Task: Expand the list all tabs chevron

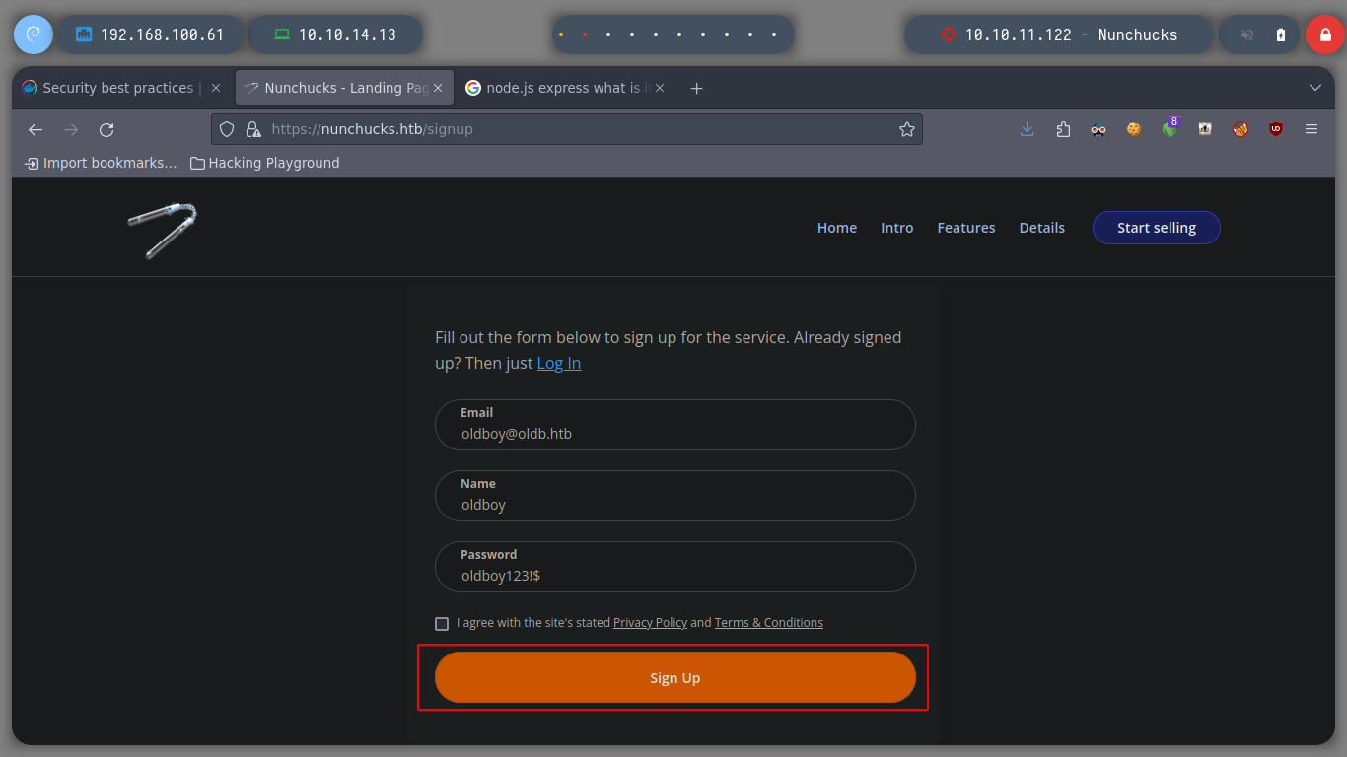Action: 1314,88
